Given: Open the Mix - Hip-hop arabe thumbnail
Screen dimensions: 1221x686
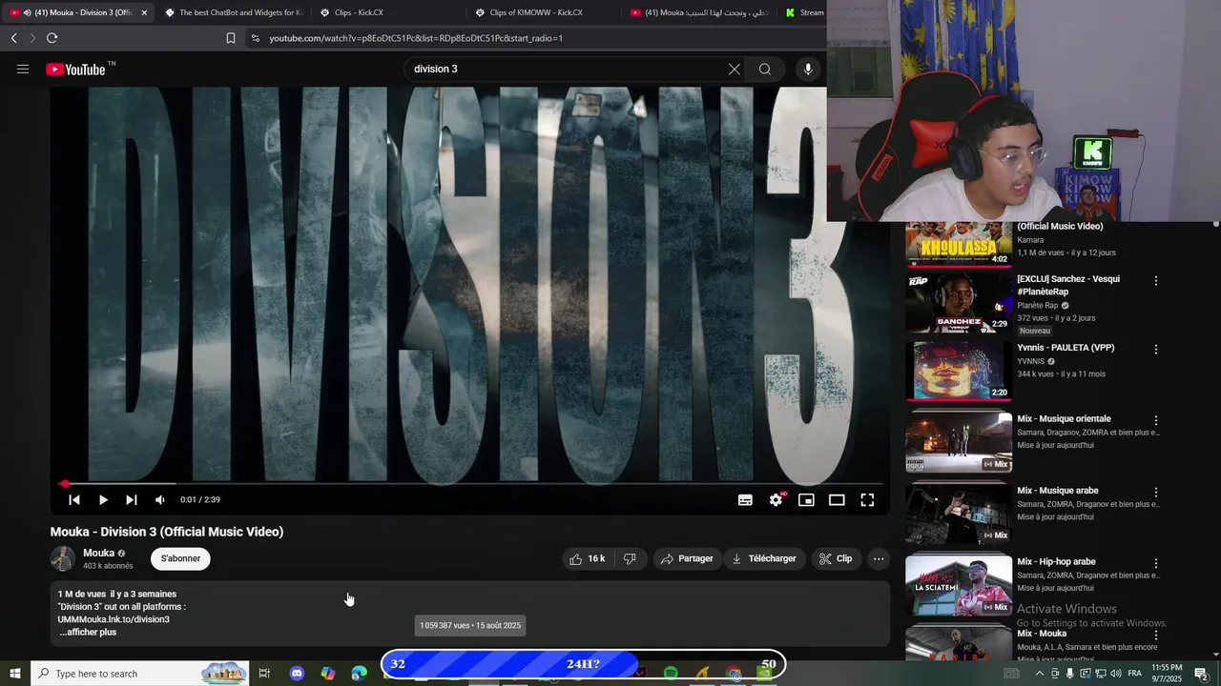Looking at the screenshot, I should [958, 584].
